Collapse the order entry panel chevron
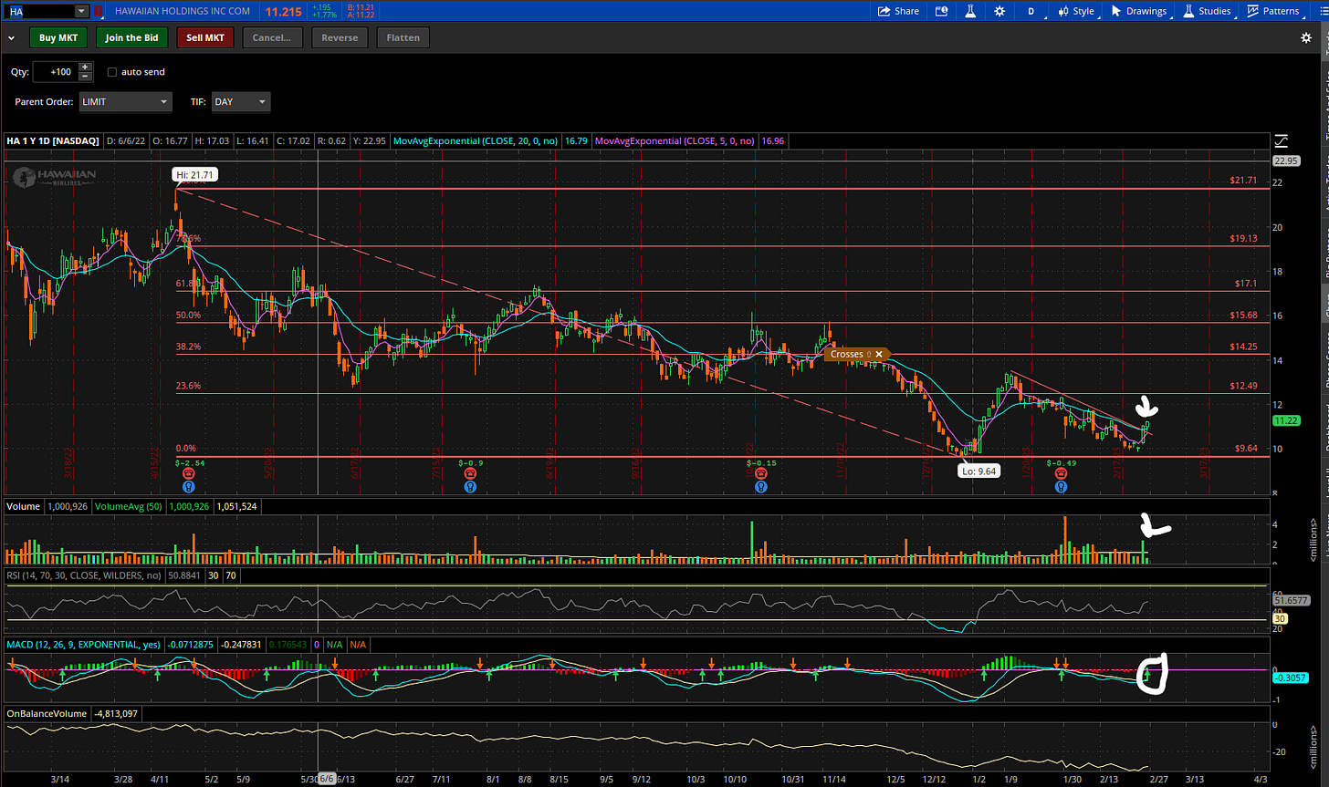 coord(11,37)
